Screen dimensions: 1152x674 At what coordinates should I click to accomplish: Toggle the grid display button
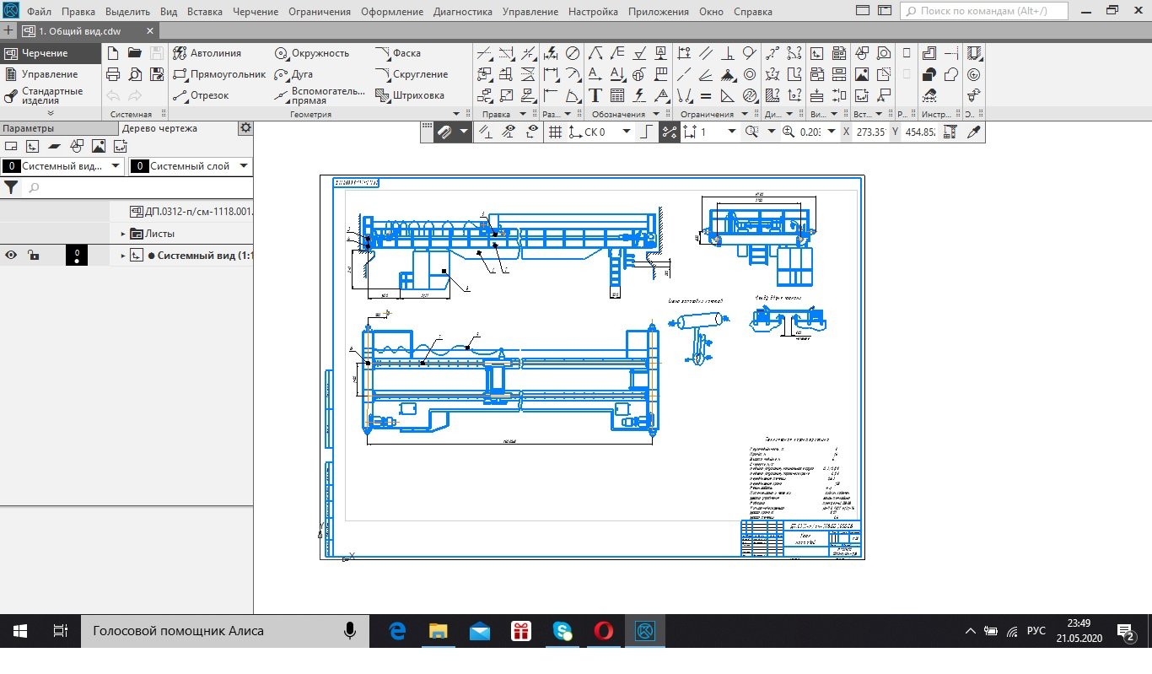555,132
